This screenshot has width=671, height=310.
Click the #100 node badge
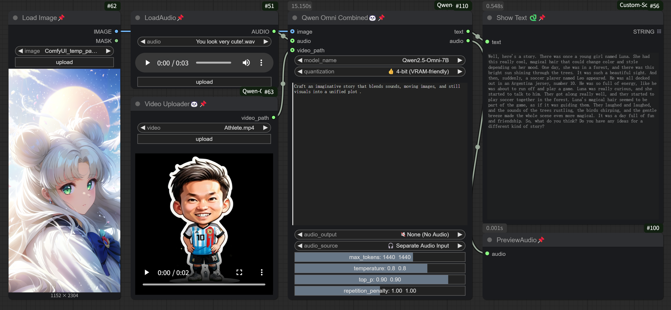[653, 228]
